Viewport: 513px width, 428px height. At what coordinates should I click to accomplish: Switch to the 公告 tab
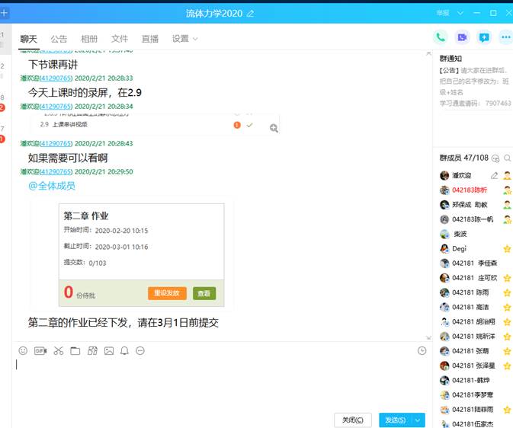click(x=59, y=39)
